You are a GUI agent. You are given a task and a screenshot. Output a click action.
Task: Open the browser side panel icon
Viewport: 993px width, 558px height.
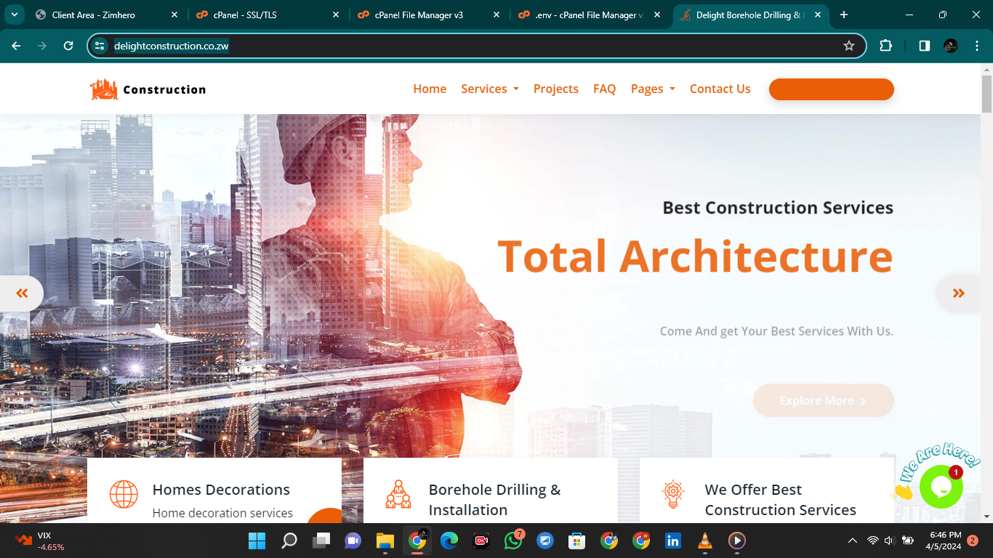[924, 46]
